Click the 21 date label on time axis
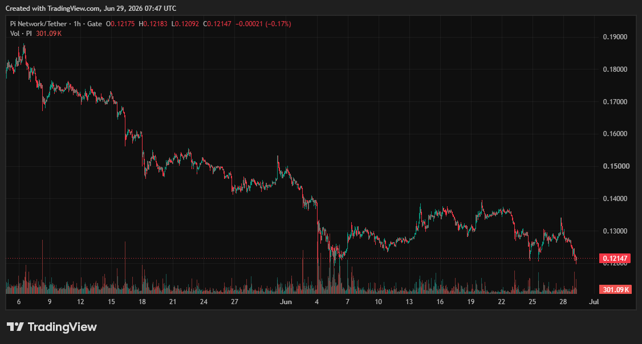This screenshot has width=642, height=344. coord(173,301)
